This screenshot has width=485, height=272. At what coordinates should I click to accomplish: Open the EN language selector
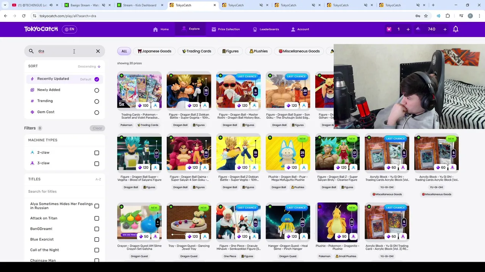pos(69,29)
